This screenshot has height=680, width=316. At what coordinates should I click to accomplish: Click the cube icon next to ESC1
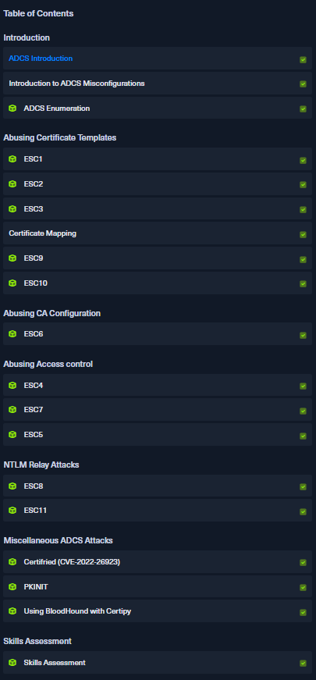tap(12, 159)
